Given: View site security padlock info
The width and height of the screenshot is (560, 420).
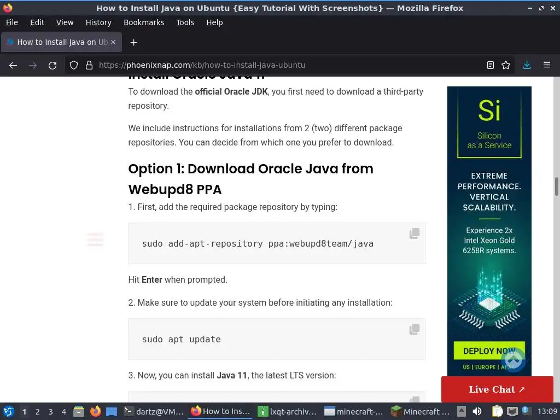Looking at the screenshot, I should [x=89, y=66].
